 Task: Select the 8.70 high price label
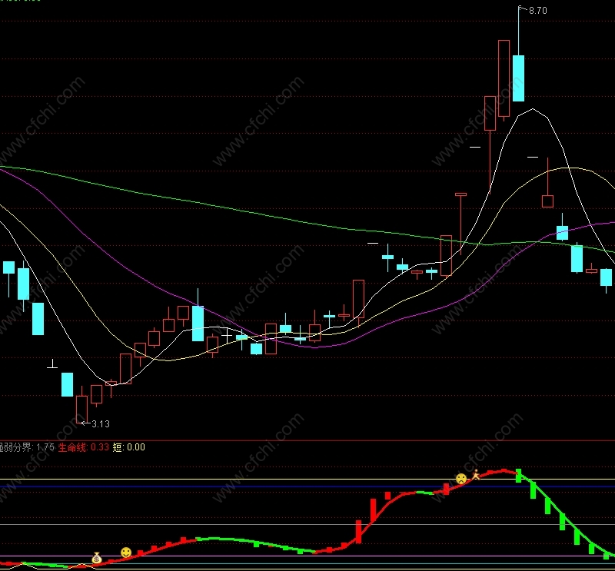[x=537, y=11]
